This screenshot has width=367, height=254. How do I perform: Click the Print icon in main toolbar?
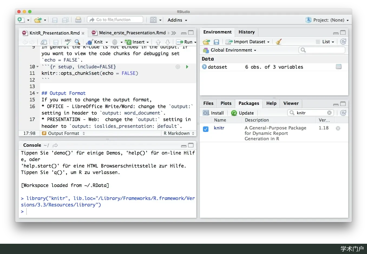tap(78, 20)
